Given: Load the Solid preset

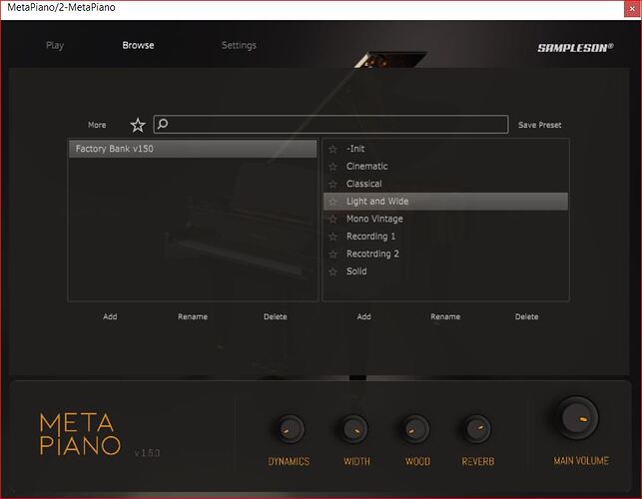Looking at the screenshot, I should click(x=445, y=271).
